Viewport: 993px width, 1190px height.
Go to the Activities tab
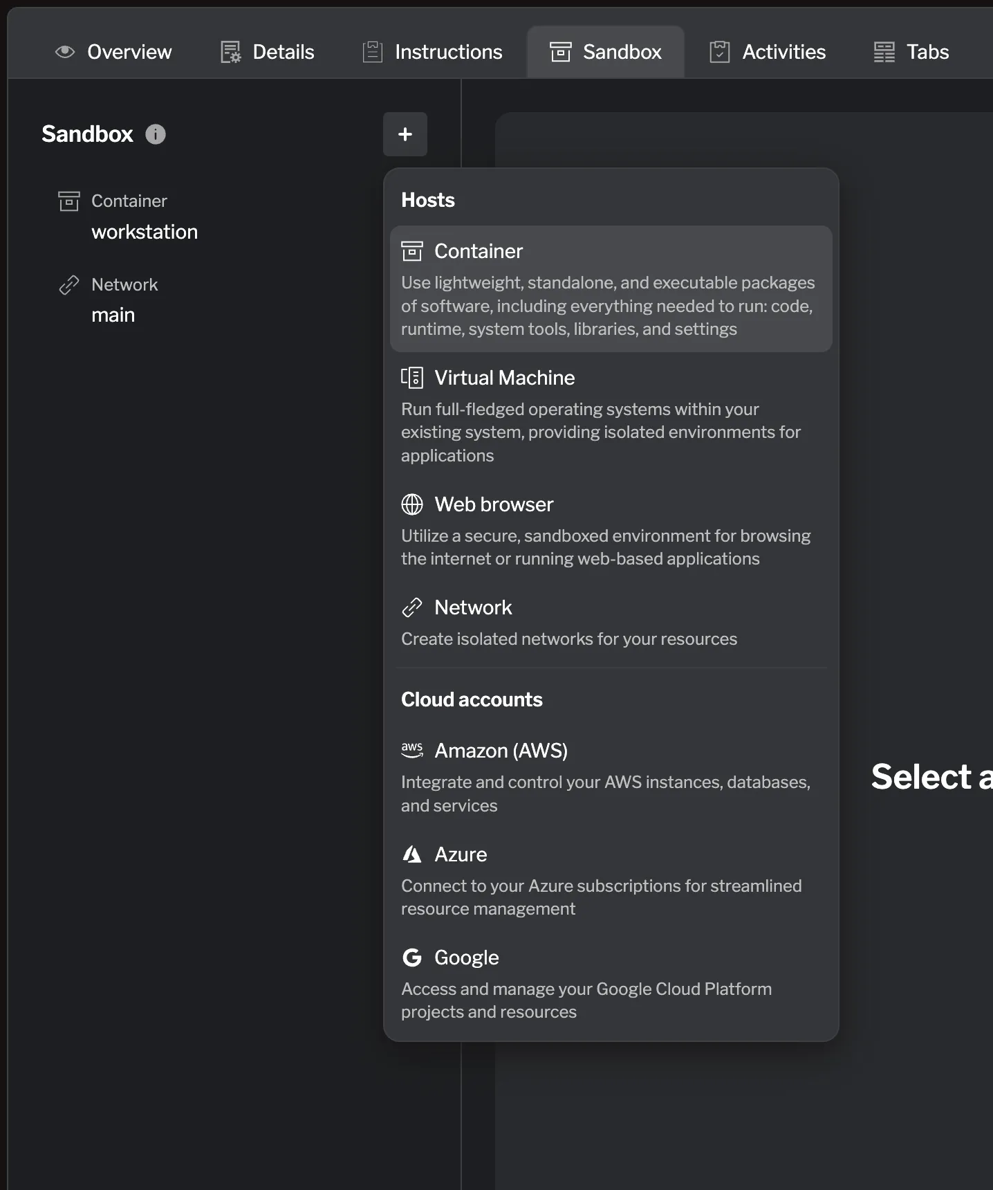[x=768, y=52]
